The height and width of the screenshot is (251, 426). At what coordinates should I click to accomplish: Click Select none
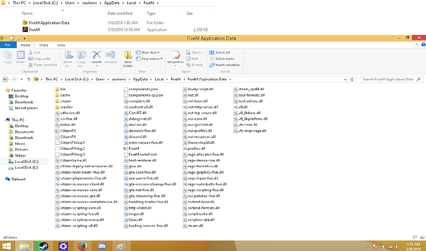click(x=222, y=59)
